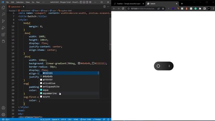The width and height of the screenshot is (215, 121).
Task: Click the split editor right icon
Action: click(x=104, y=7)
